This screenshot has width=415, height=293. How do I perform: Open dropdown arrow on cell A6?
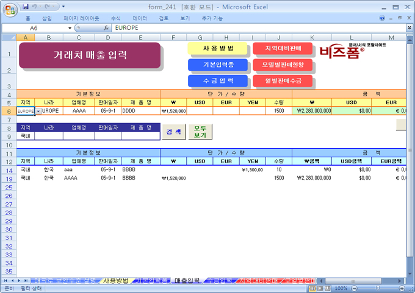pos(38,111)
